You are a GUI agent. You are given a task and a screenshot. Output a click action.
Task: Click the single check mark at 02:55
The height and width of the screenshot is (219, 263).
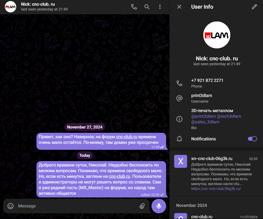(162, 194)
